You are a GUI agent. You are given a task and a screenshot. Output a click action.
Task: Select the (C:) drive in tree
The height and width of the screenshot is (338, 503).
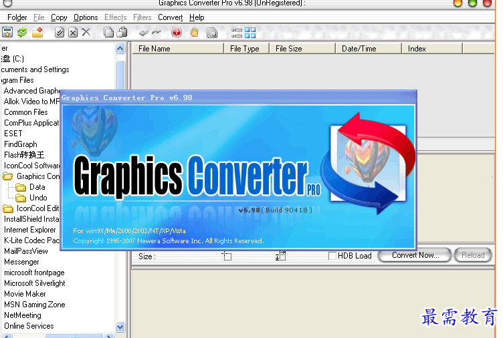point(12,59)
